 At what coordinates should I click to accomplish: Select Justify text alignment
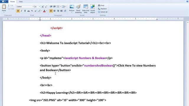point(61,11)
